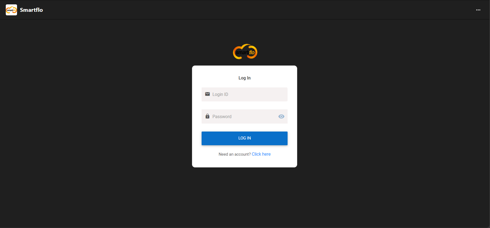Screen dimensions: 490x228
Task: Submit the form with the LOG IN button
Action: tap(244, 138)
